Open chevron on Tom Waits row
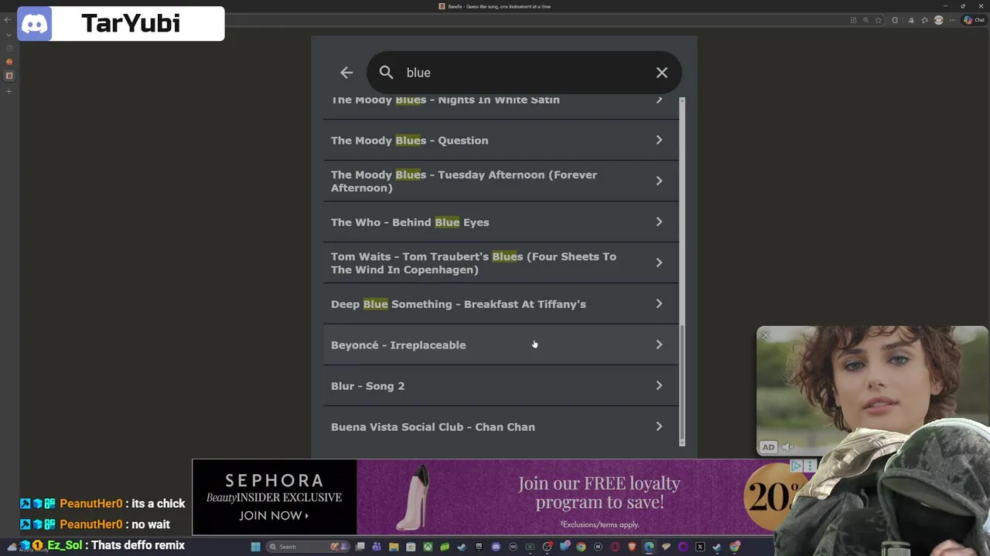This screenshot has width=990, height=556. (x=659, y=263)
